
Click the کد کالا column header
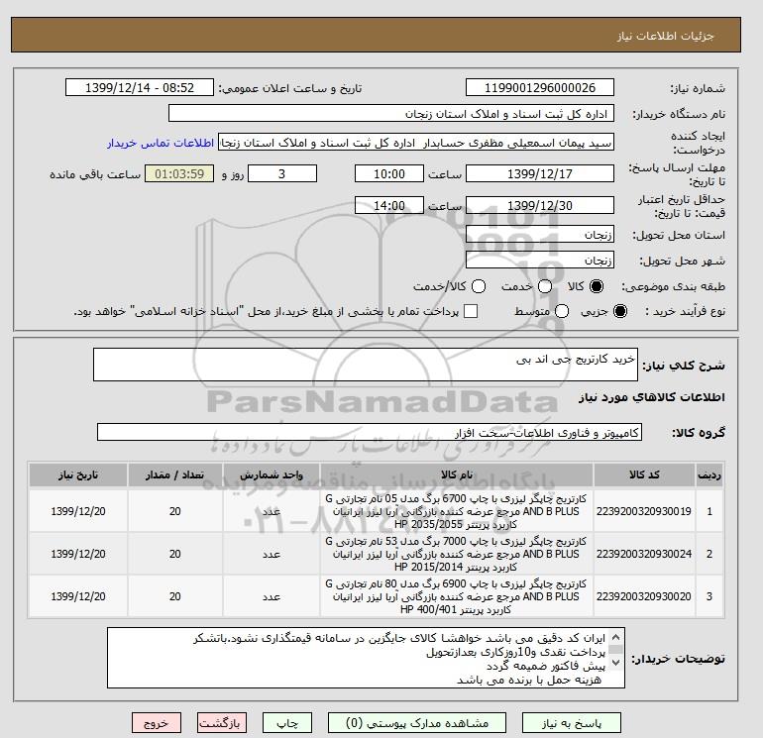pyautogui.click(x=644, y=474)
